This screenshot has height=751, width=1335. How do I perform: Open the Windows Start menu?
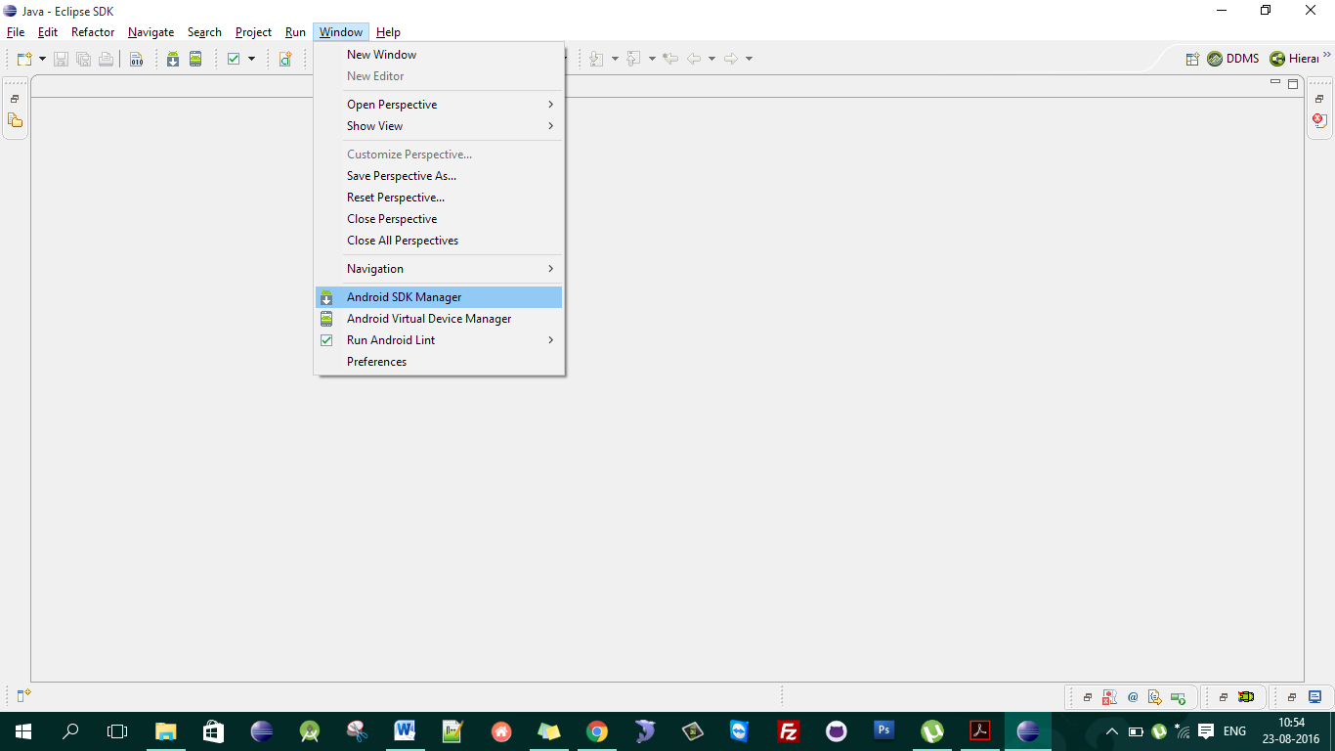(22, 731)
